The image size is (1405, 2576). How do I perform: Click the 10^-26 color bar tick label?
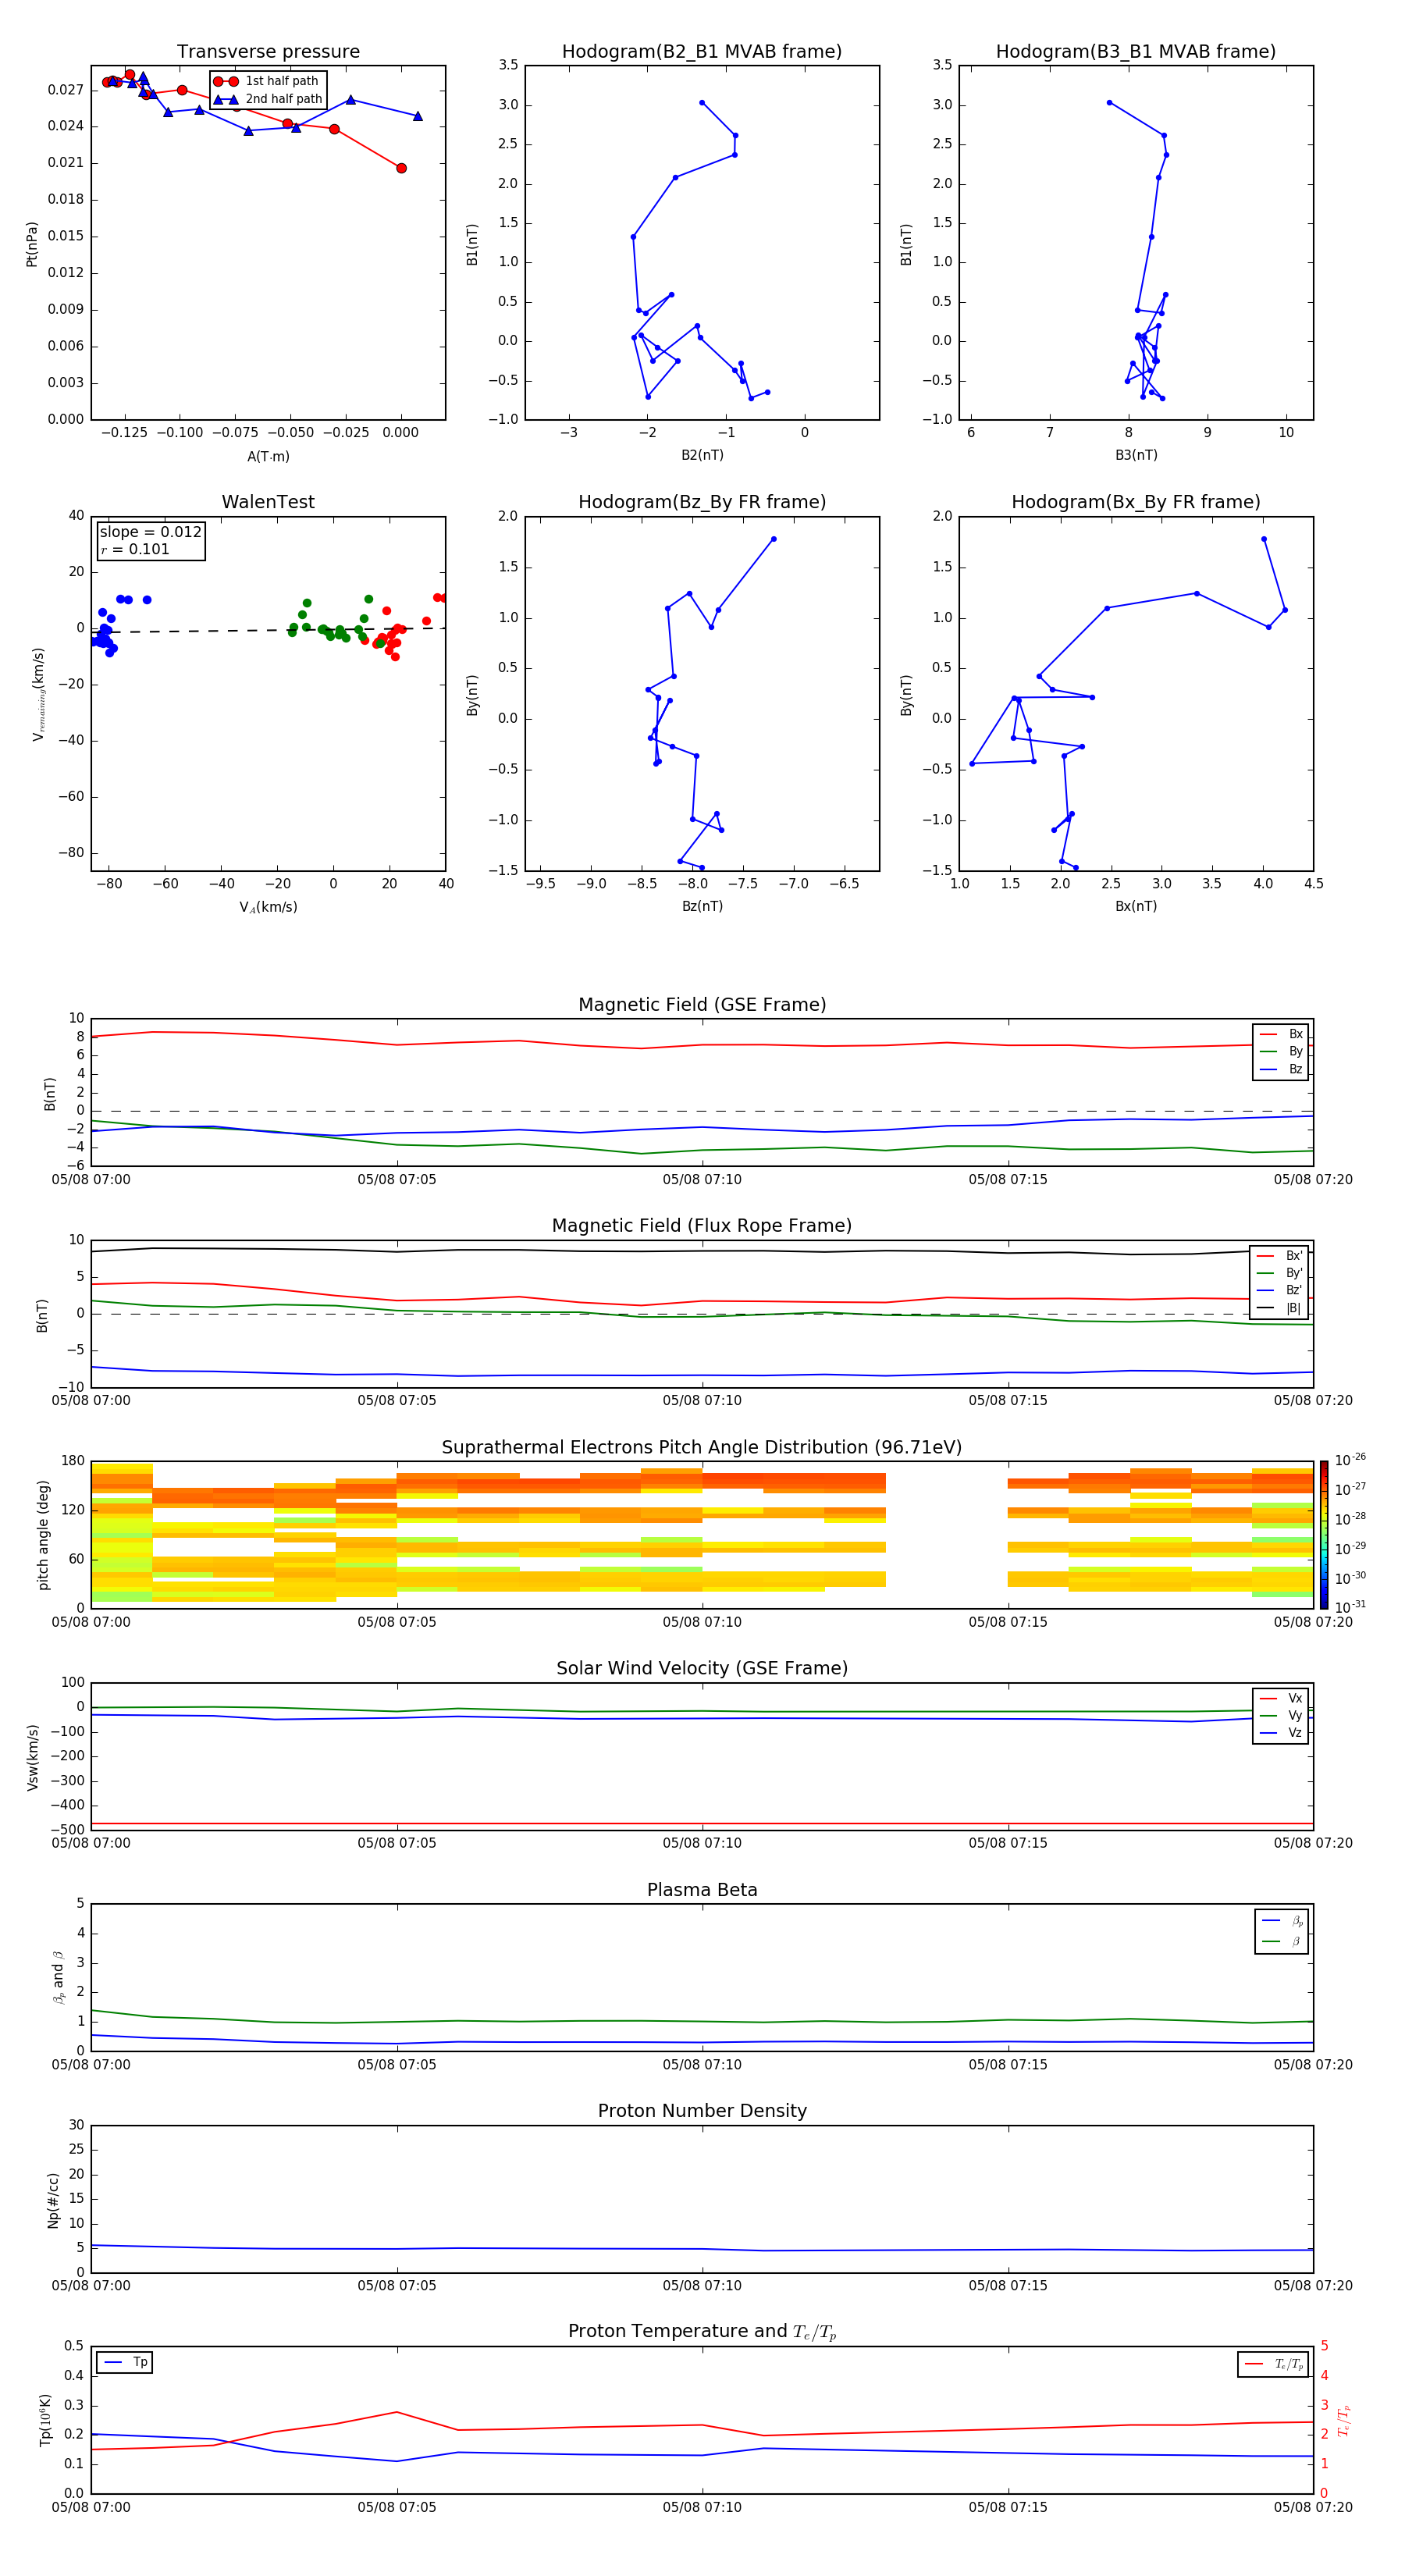(x=1350, y=1460)
